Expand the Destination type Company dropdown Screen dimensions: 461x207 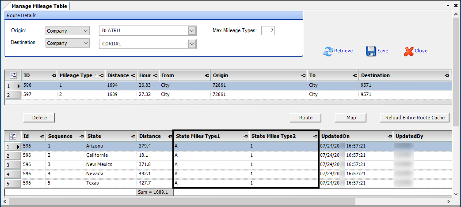point(85,43)
